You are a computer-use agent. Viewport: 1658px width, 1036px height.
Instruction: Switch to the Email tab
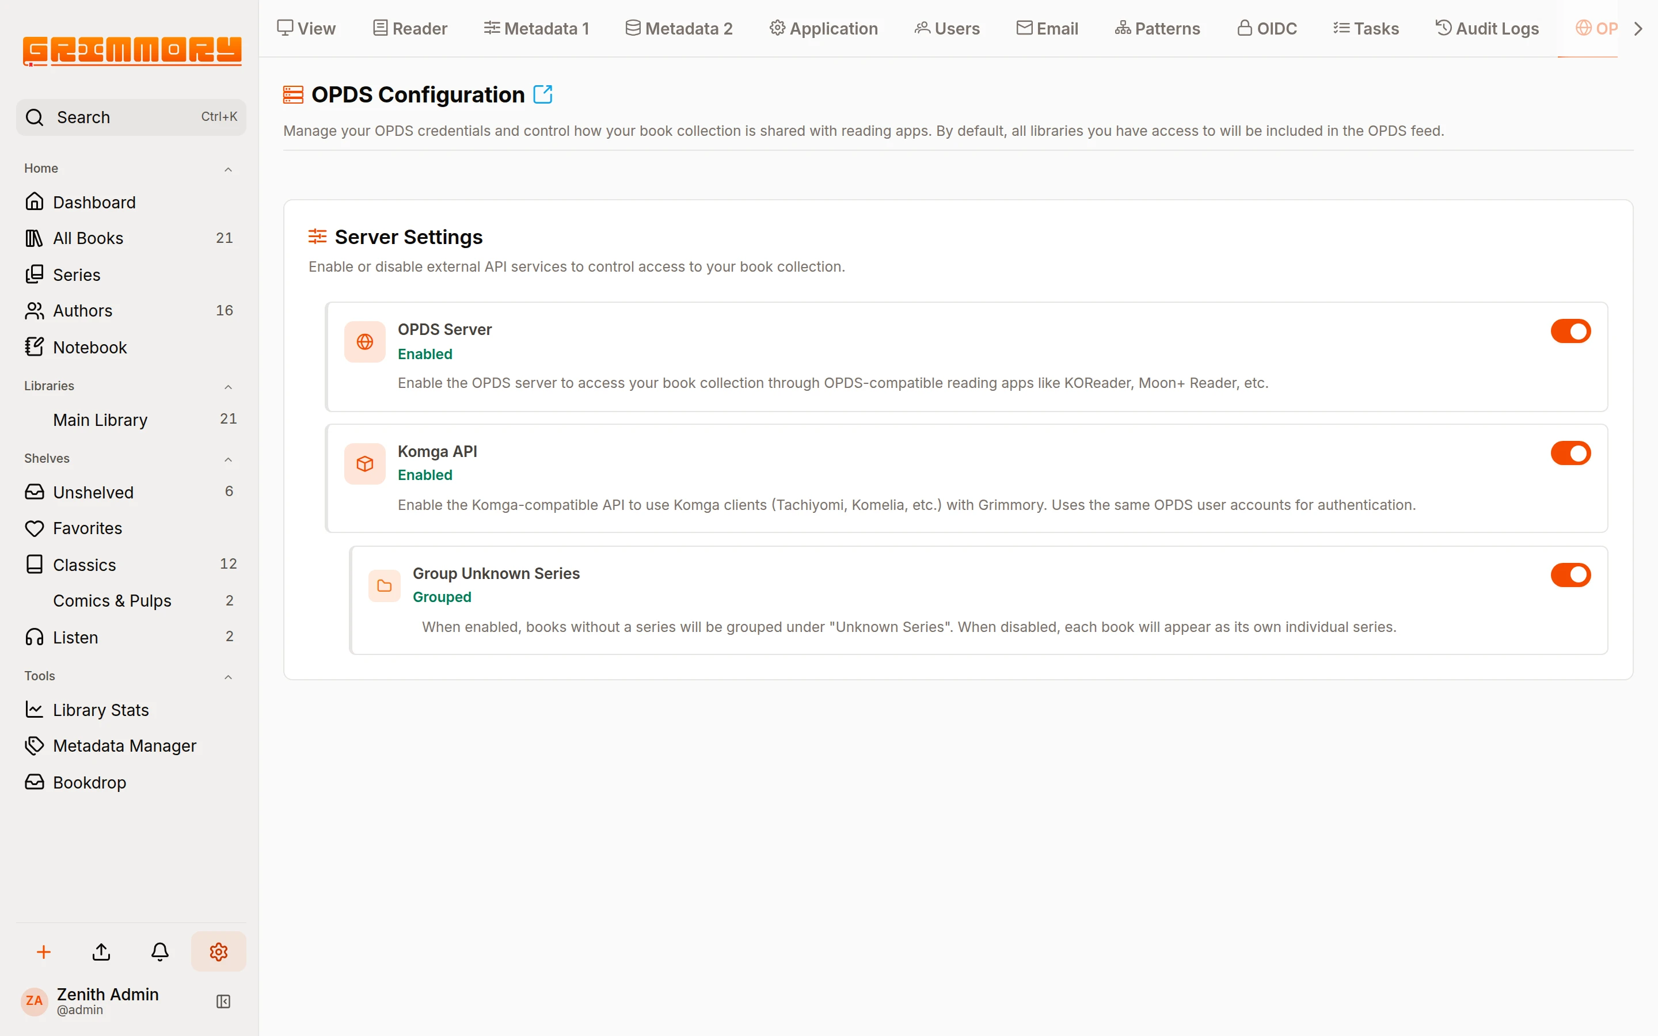click(x=1047, y=28)
